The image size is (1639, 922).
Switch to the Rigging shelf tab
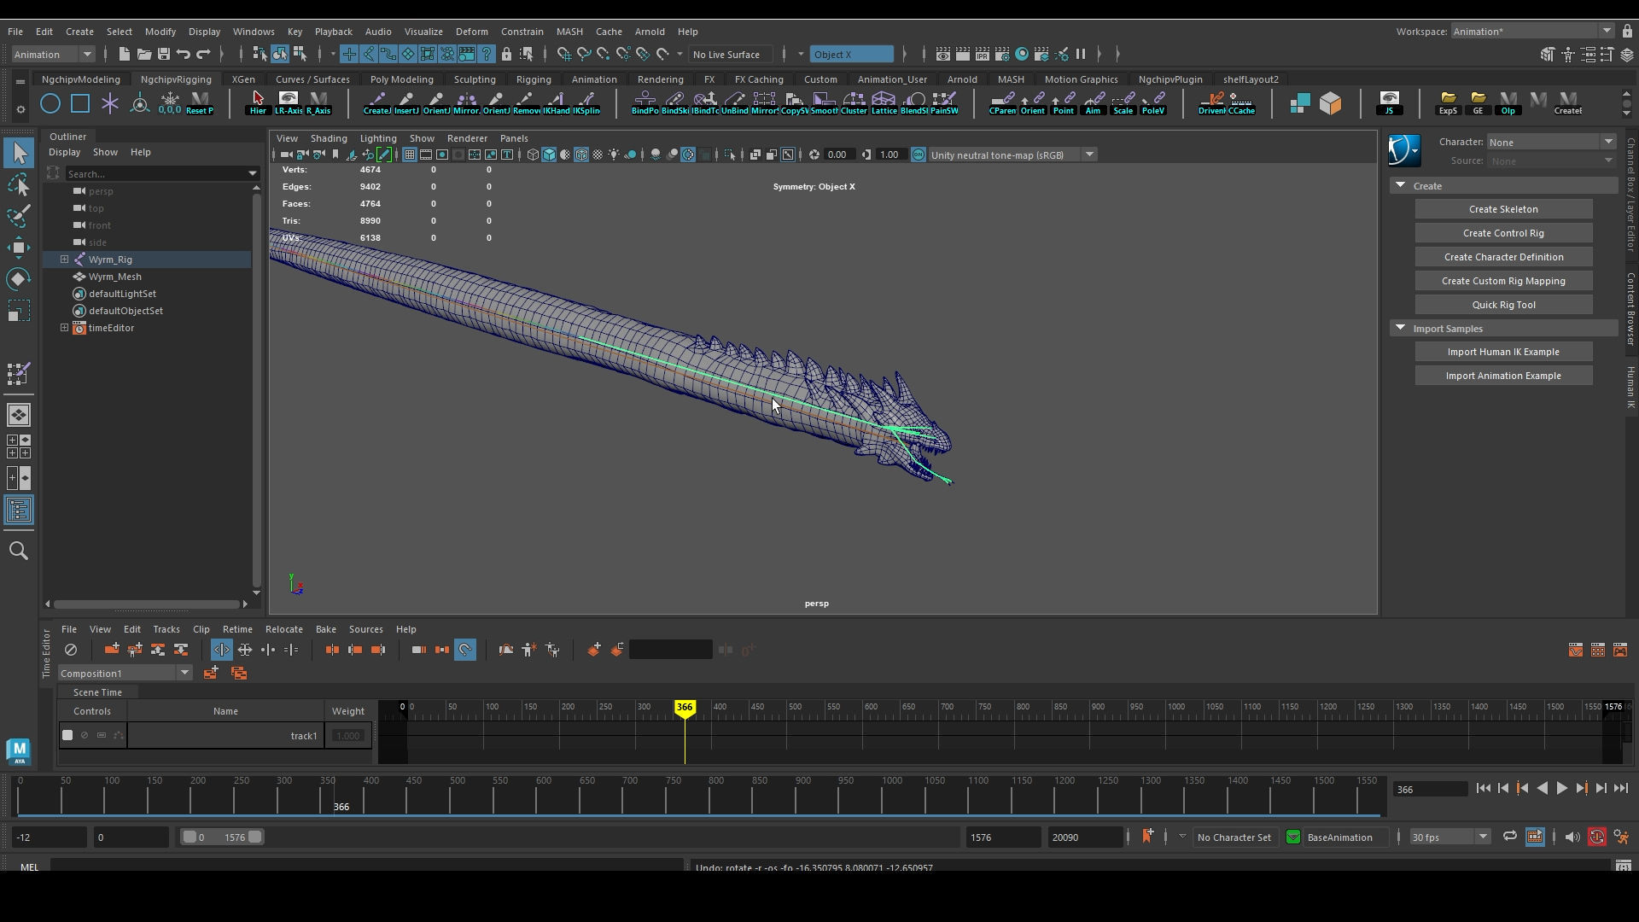[534, 79]
